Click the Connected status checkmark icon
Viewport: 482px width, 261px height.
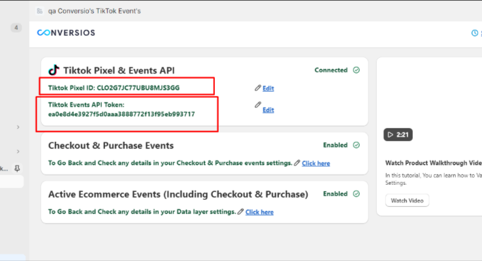tap(356, 70)
